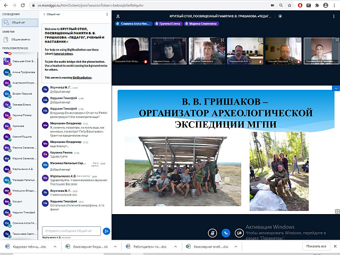
Task: Select user Михаил
Action: point(20,202)
